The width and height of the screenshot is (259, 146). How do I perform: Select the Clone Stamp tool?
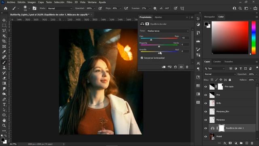pos(4,68)
